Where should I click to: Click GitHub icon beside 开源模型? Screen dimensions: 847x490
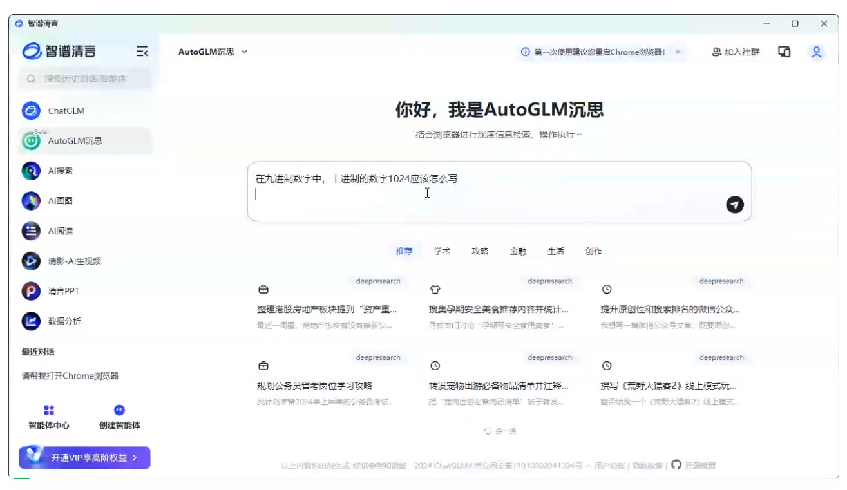(676, 464)
